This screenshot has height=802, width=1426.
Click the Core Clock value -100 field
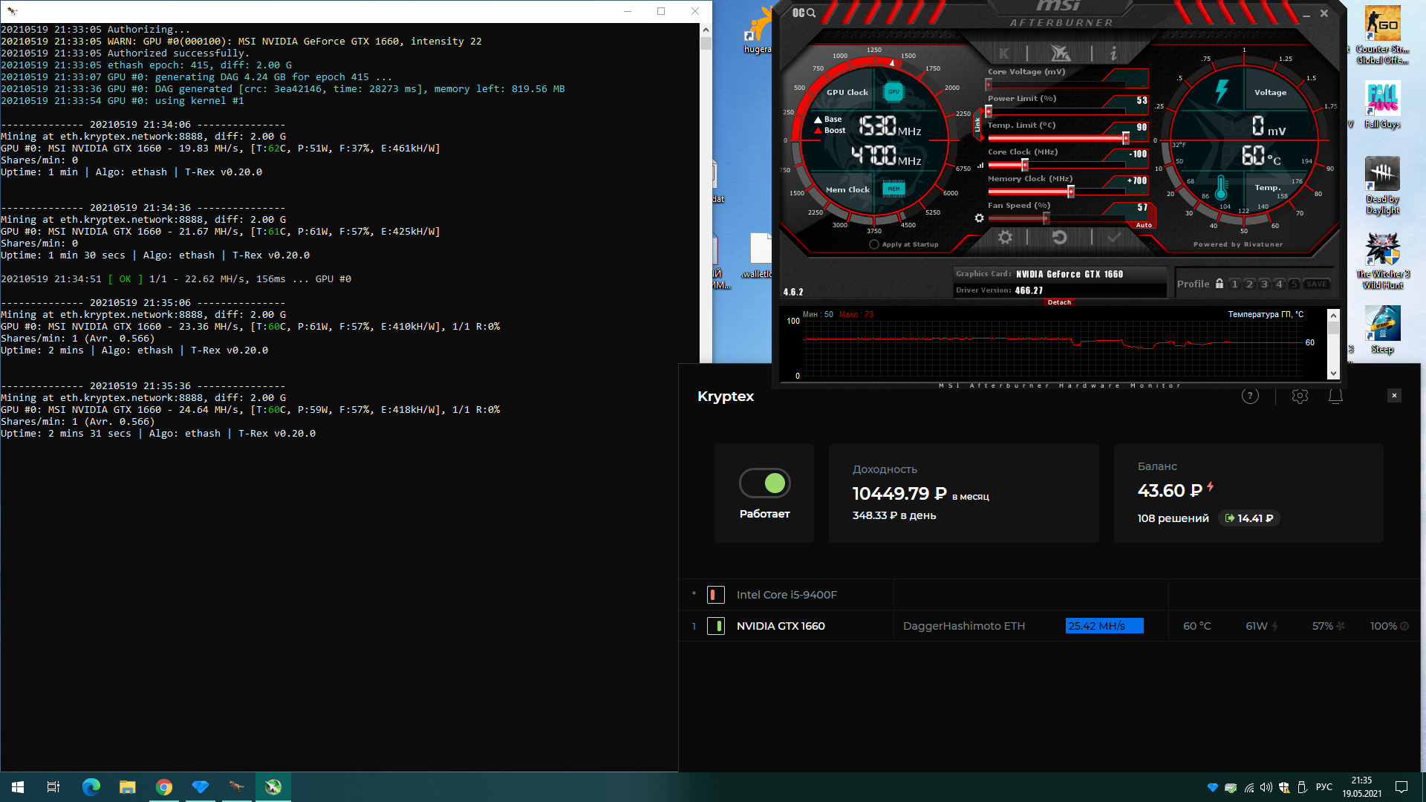pyautogui.click(x=1137, y=154)
